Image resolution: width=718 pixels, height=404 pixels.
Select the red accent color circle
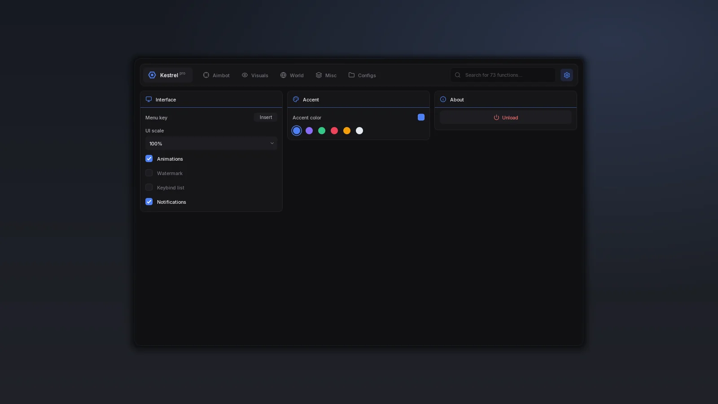pyautogui.click(x=334, y=131)
